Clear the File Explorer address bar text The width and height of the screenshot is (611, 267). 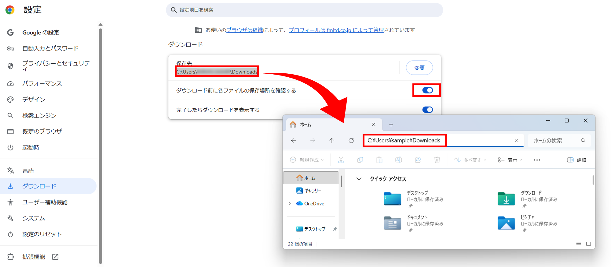click(517, 140)
